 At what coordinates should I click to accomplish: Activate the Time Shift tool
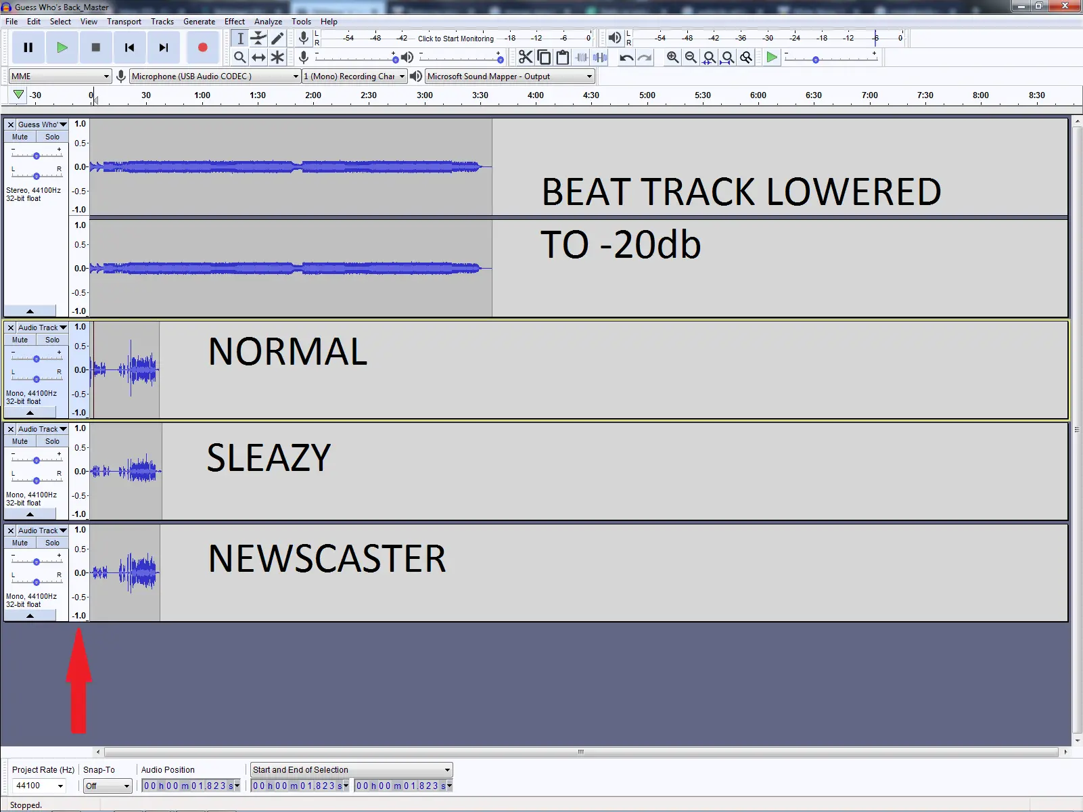pos(258,58)
